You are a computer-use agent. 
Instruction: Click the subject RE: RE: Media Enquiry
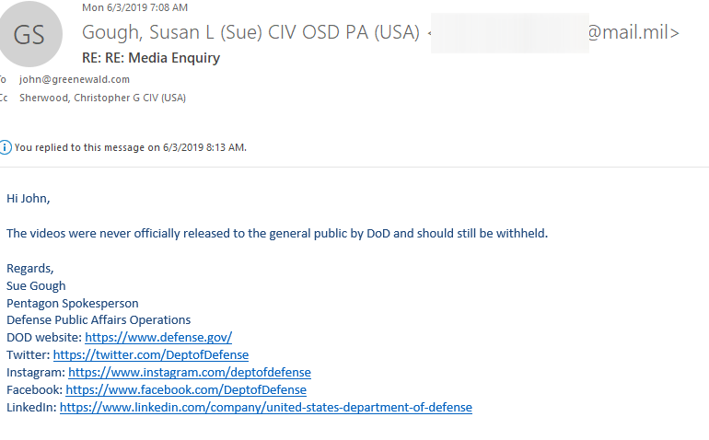[x=151, y=58]
